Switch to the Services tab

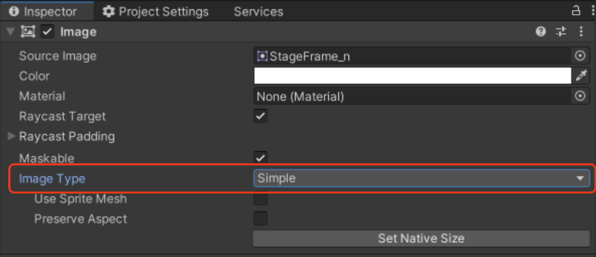(x=258, y=11)
